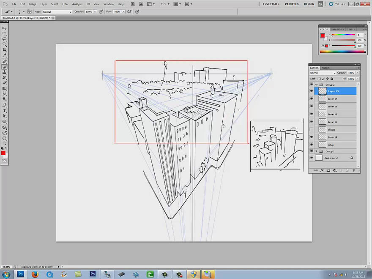This screenshot has width=372, height=279.
Task: Select the Eraser tool
Action: 4,83
